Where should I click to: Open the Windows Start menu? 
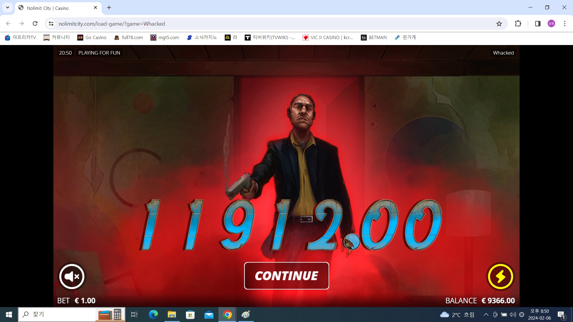click(9, 315)
